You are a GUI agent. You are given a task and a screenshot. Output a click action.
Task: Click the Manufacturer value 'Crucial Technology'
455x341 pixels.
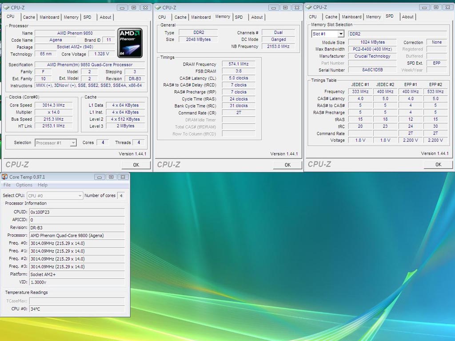pos(373,56)
